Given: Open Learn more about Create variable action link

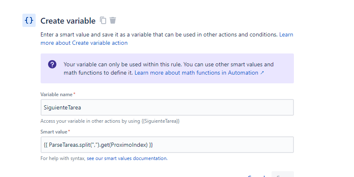Looking at the screenshot, I should tap(167, 39).
